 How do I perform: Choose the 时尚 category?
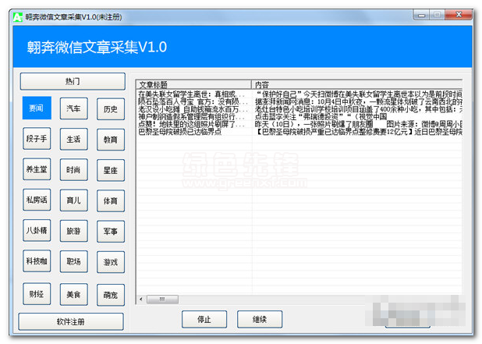pyautogui.click(x=73, y=169)
